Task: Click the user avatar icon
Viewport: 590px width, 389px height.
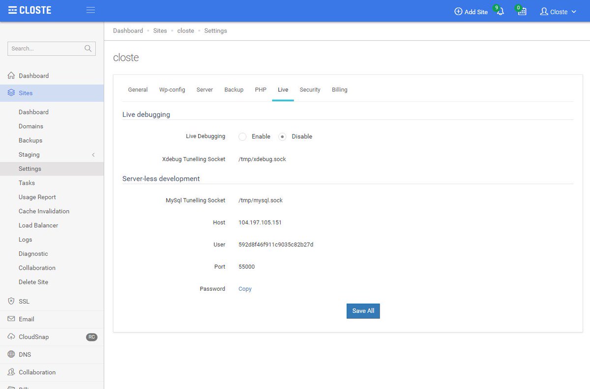Action: [x=544, y=11]
